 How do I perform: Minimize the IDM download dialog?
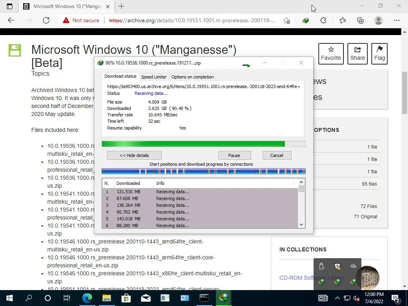265,63
